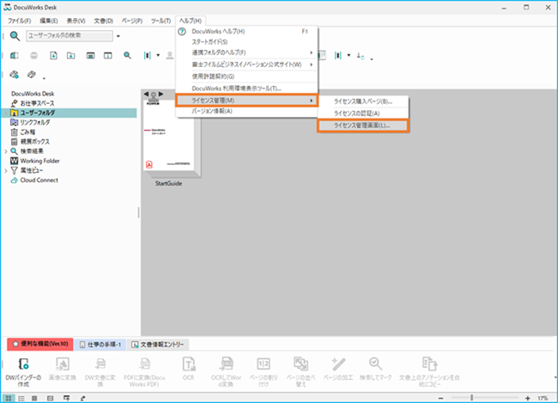Click the previous page arrow on StartGuide thumbnail
This screenshot has width=558, height=403.
point(146,94)
